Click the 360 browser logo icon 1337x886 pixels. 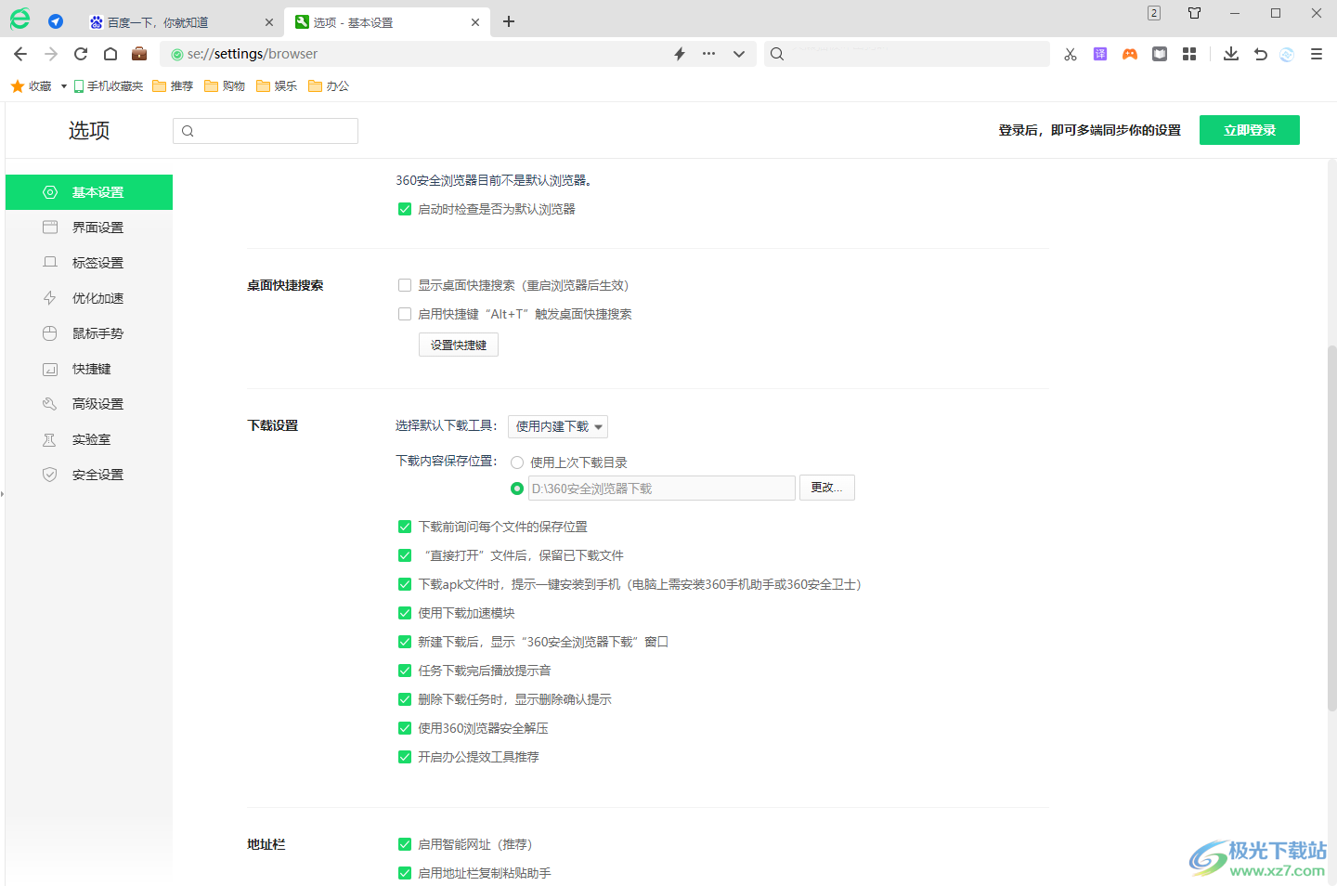(x=19, y=19)
